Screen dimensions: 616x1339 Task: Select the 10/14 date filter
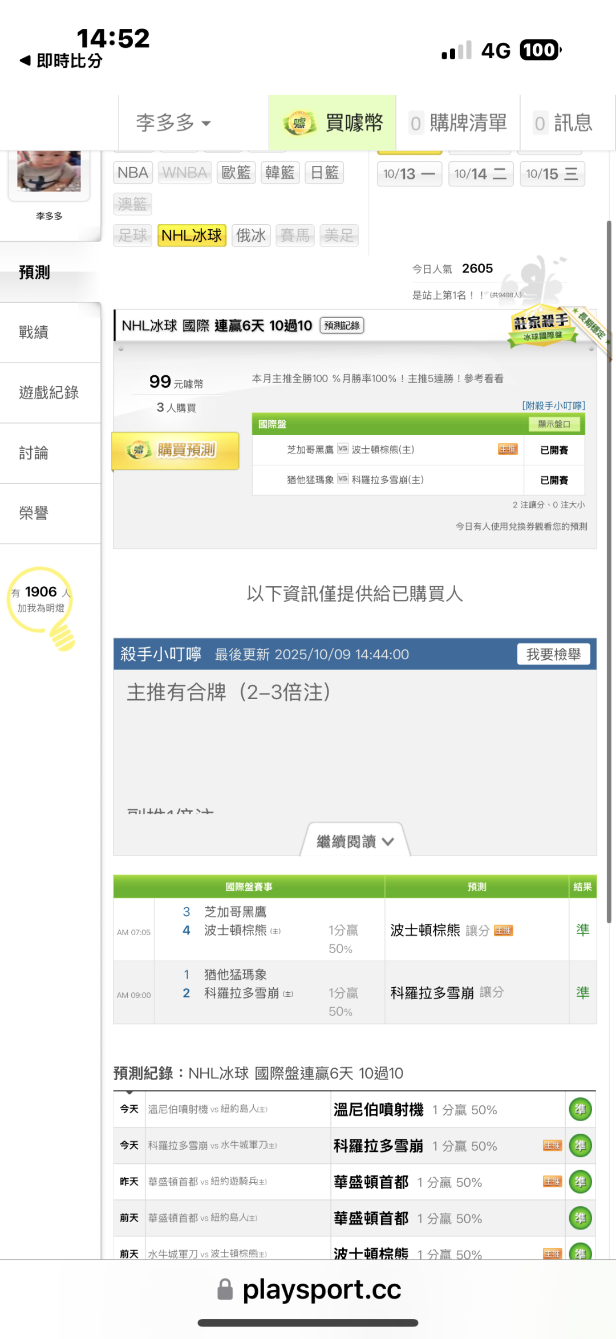coord(480,174)
